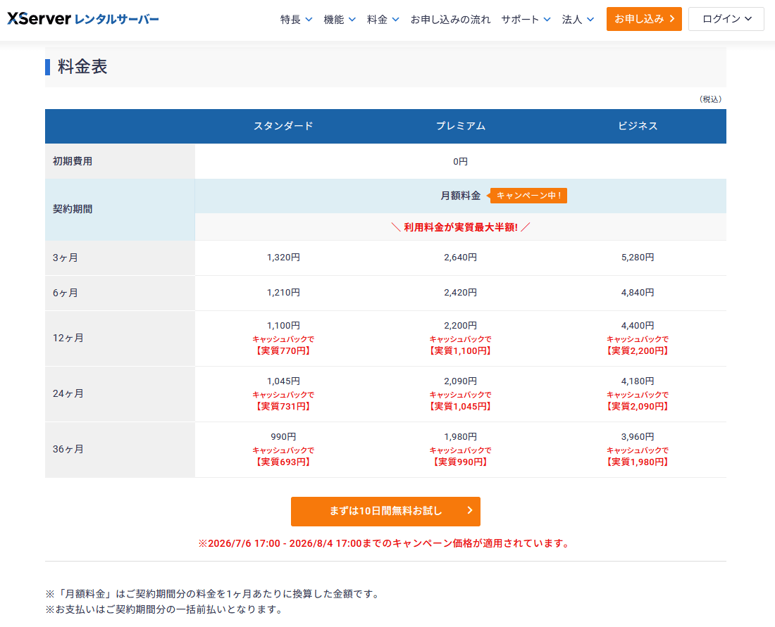Click the 1,100円 standard 12-month price
The height and width of the screenshot is (627, 775).
click(283, 325)
